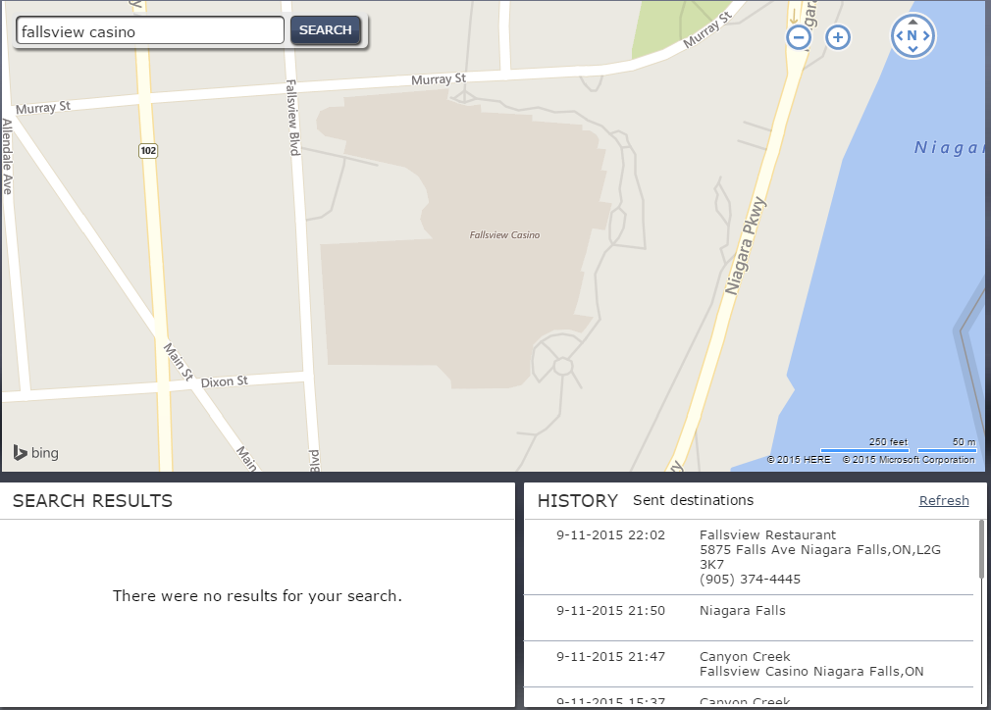Click compass left arrow to pan west
Image resolution: width=991 pixels, height=710 pixels.
coord(899,36)
